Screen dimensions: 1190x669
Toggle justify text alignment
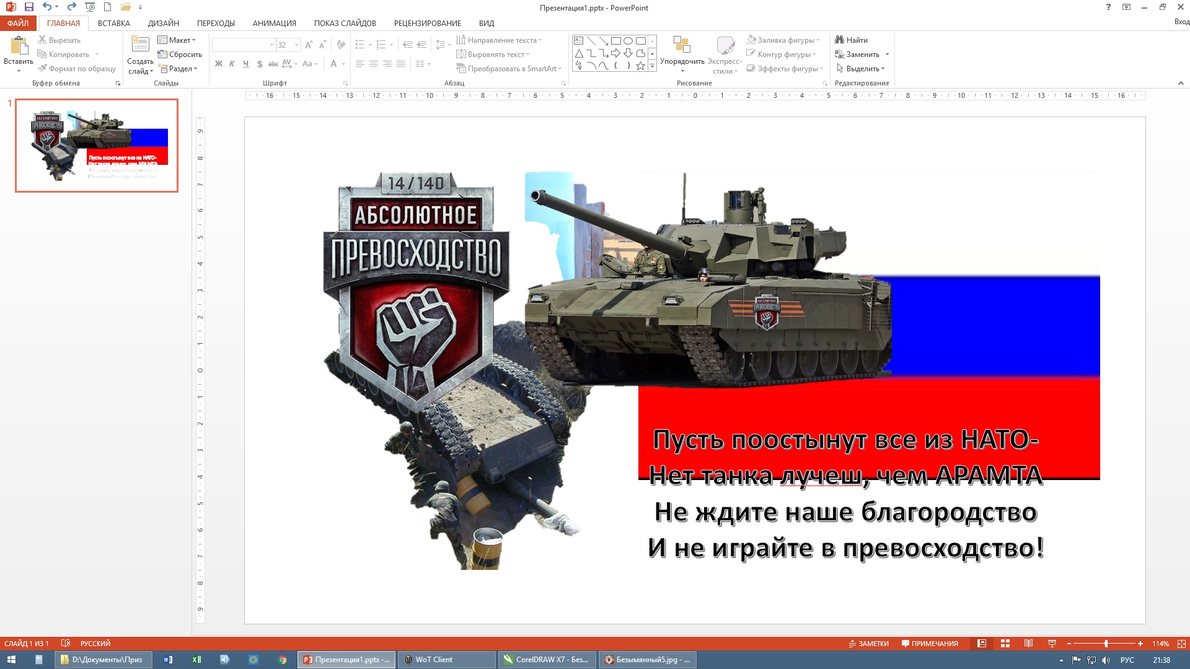(x=400, y=64)
